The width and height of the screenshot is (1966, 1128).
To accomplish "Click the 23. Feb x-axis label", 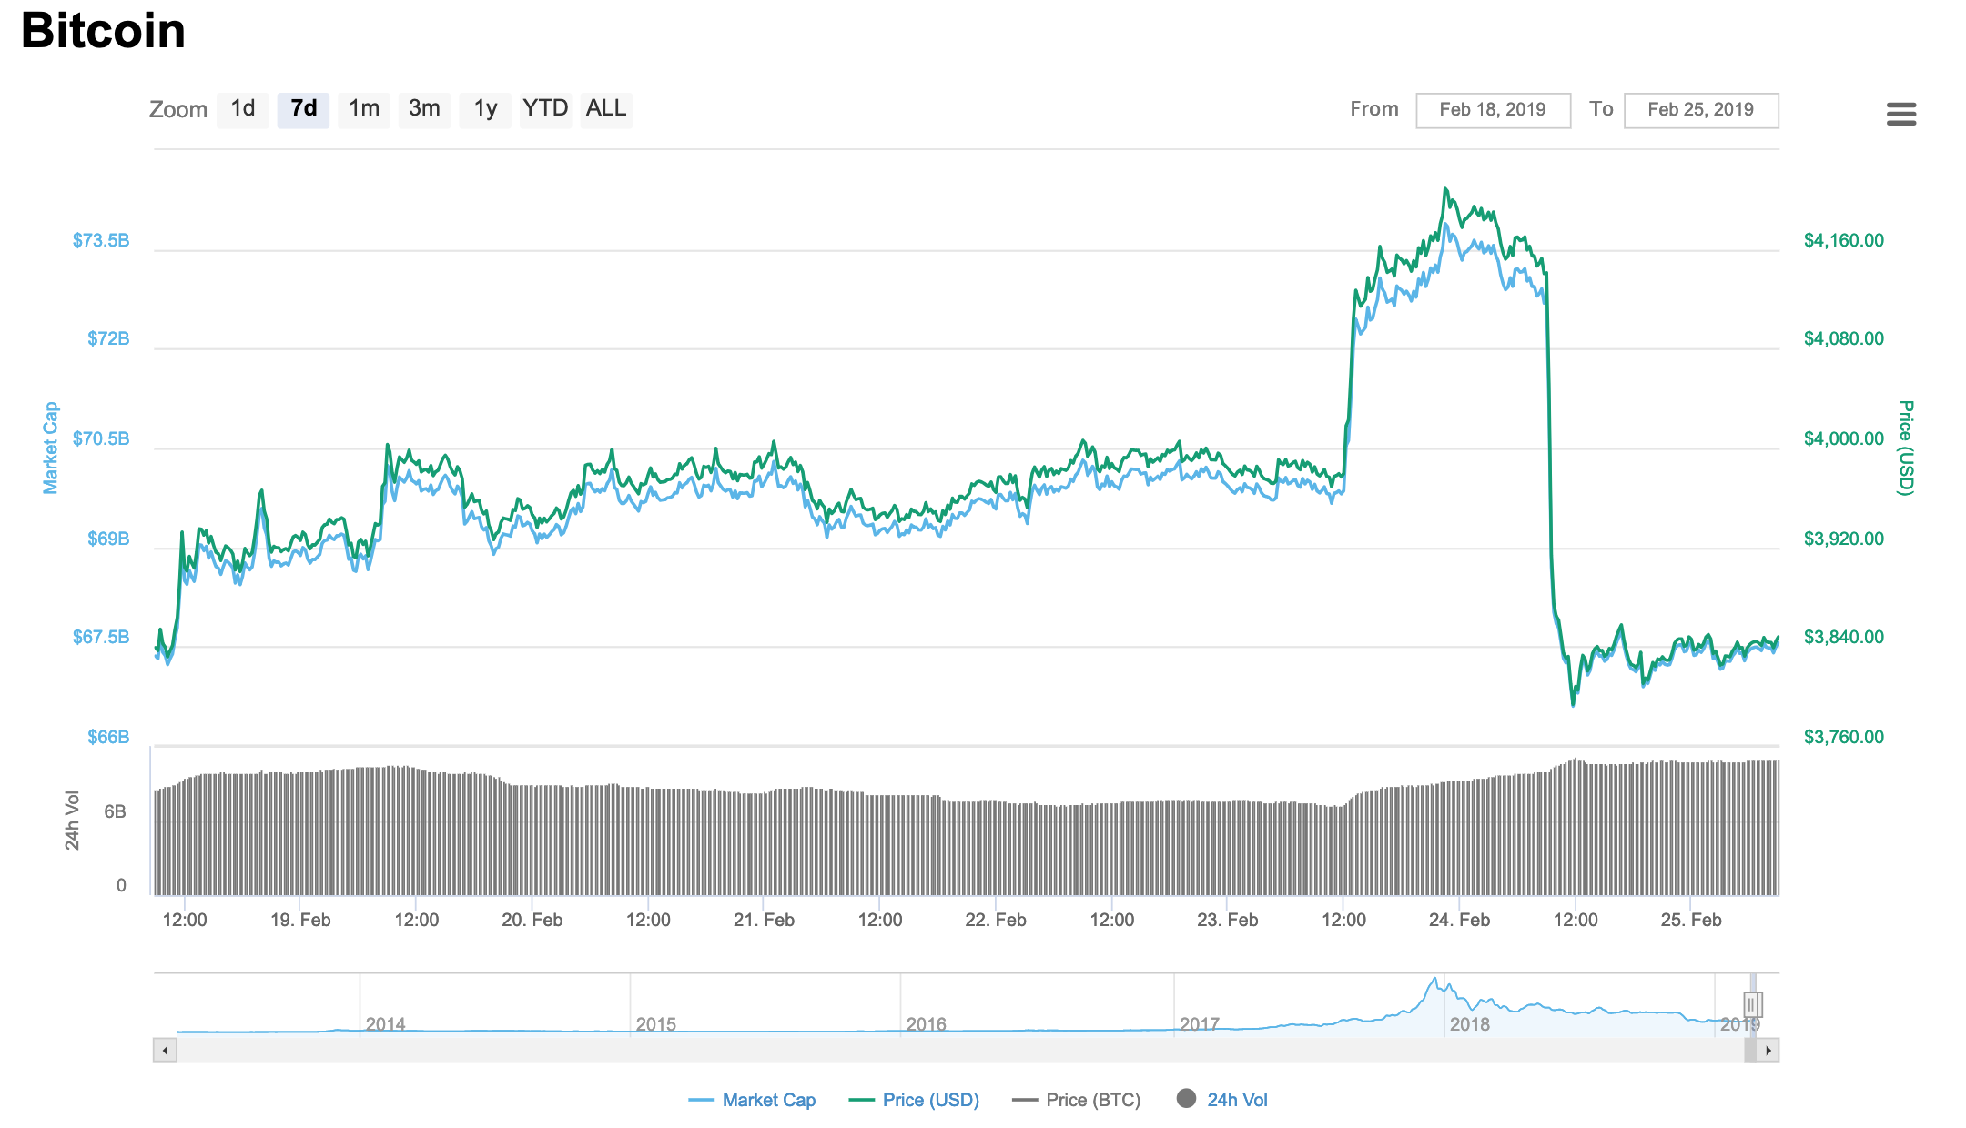I will pos(1228,920).
